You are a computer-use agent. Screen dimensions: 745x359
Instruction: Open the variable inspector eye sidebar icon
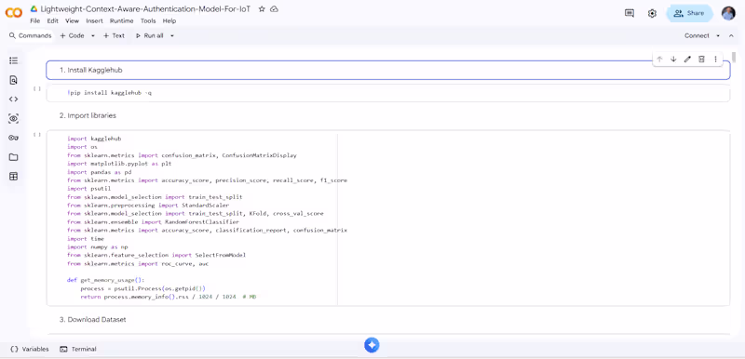point(13,118)
